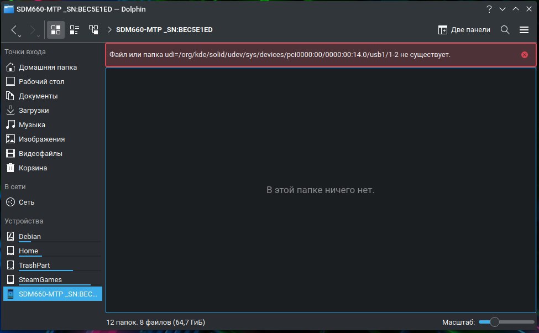
Task: Select SDM660-MTP phone device entry
Action: click(53, 294)
